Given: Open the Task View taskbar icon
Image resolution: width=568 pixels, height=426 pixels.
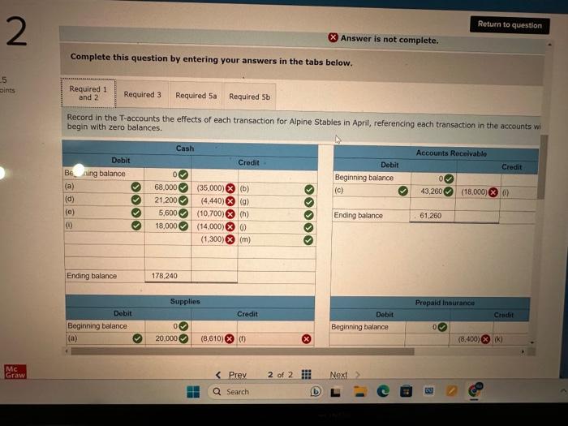Looking at the screenshot, I should click(336, 392).
